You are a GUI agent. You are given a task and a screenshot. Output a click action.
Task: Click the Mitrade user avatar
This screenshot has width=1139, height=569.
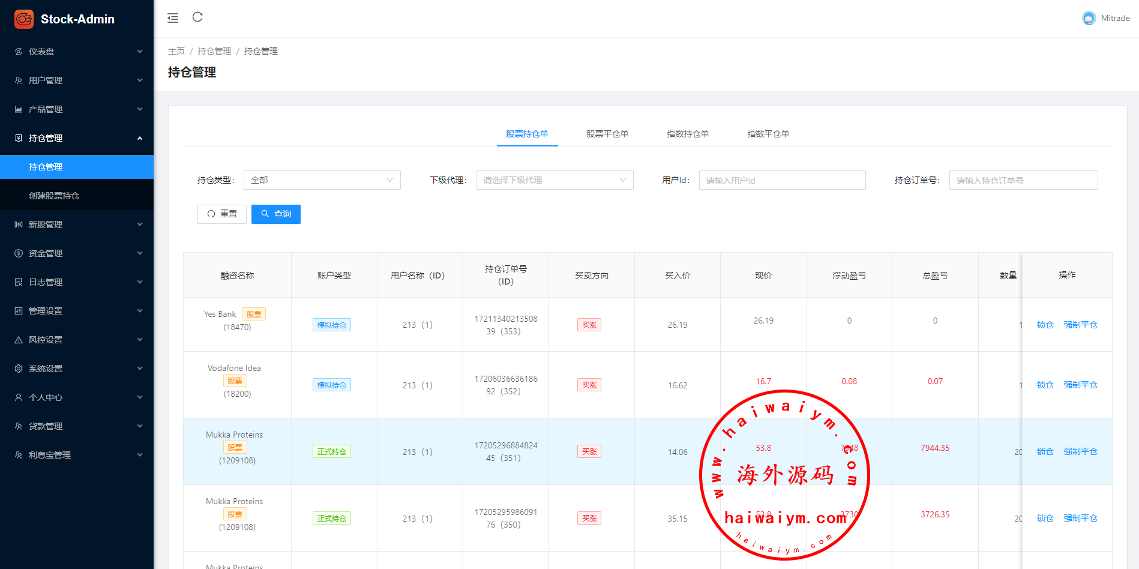click(1089, 19)
